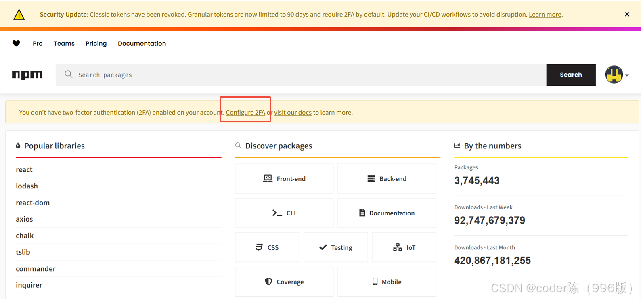
Task: Browse CLI packages
Action: point(284,213)
